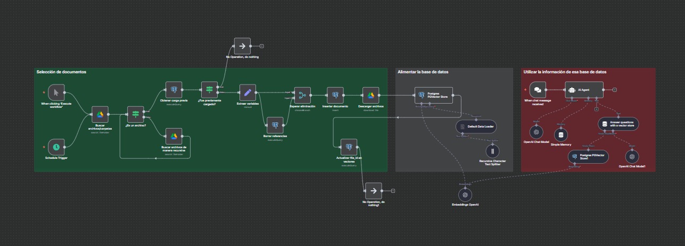Select the 'Borrar referencias' Postgres node

click(x=275, y=125)
